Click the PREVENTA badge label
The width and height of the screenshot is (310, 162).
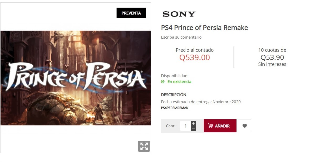pos(131,13)
